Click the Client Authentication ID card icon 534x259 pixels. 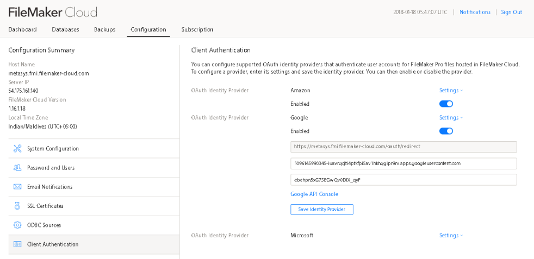coord(17,244)
